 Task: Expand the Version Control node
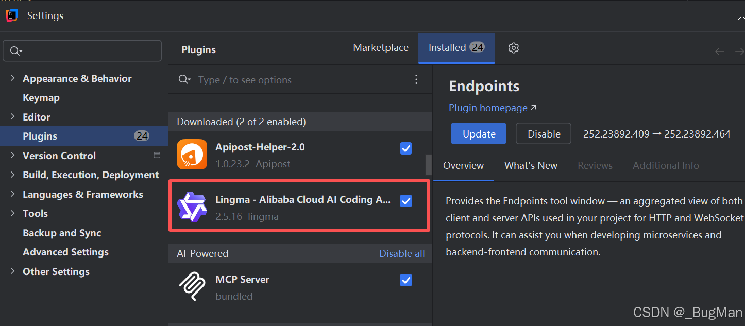[x=13, y=156]
